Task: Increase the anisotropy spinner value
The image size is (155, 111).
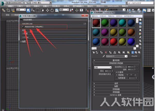Action: (135, 66)
